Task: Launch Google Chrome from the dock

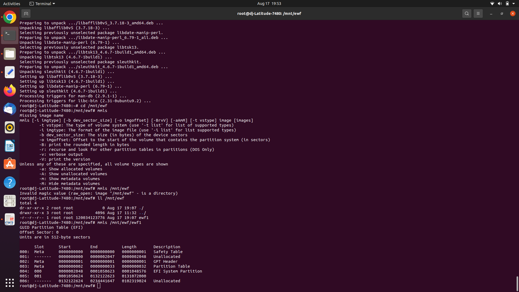Action: (x=10, y=17)
